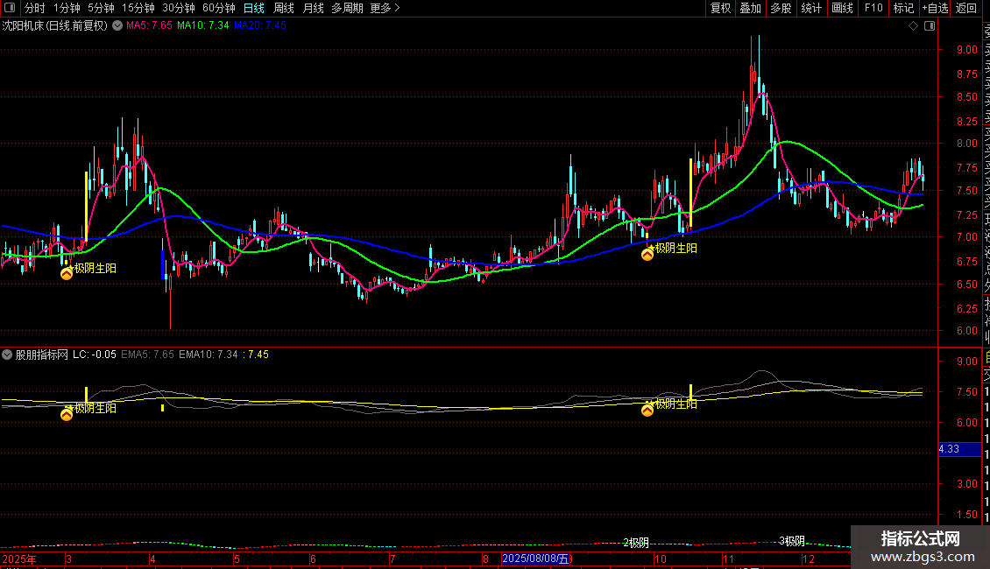
Task: Expand the 更多 periods menu
Action: coord(385,8)
